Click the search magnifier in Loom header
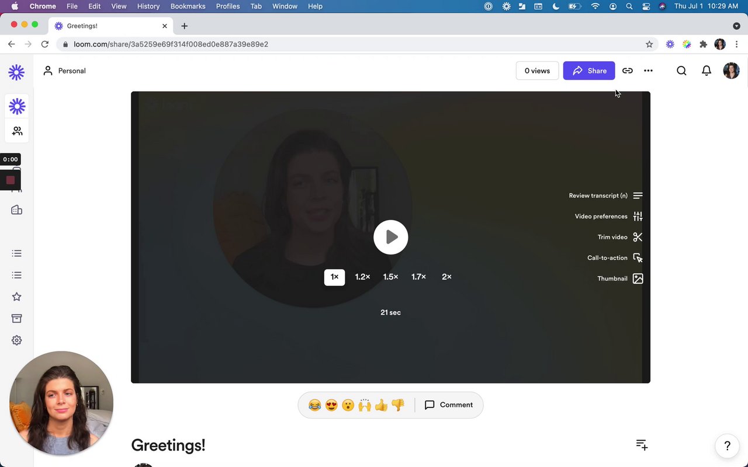Screen dimensions: 748x467 [681, 71]
